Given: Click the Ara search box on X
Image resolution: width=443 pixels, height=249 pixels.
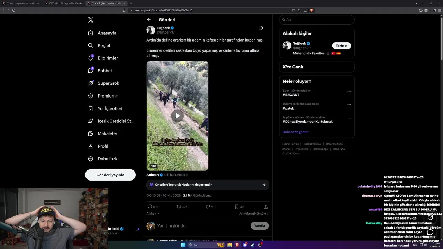Looking at the screenshot, I should (317, 20).
